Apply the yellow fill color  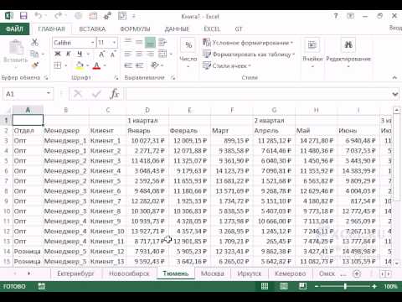pyautogui.click(x=80, y=65)
